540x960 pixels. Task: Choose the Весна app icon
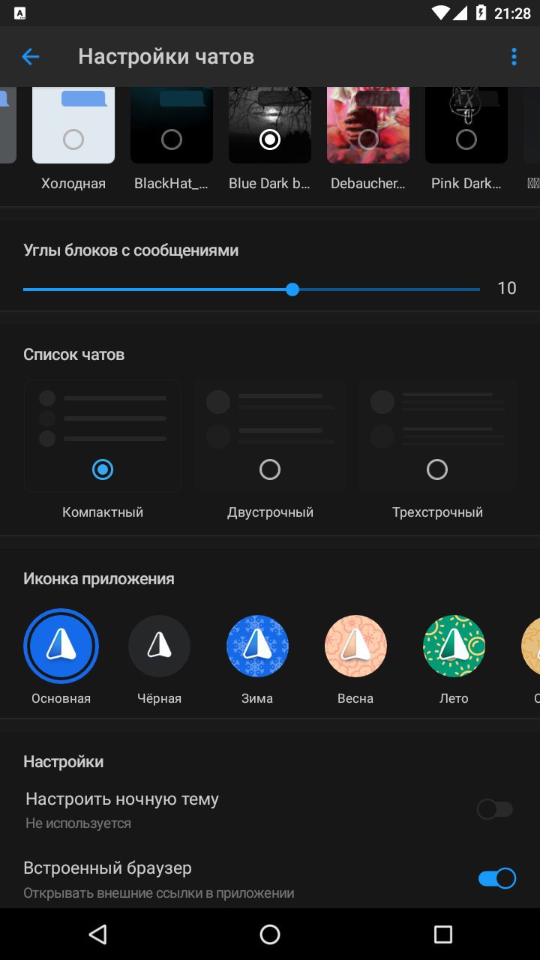355,646
